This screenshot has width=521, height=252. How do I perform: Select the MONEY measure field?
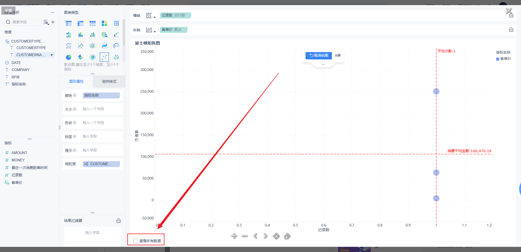(18, 160)
